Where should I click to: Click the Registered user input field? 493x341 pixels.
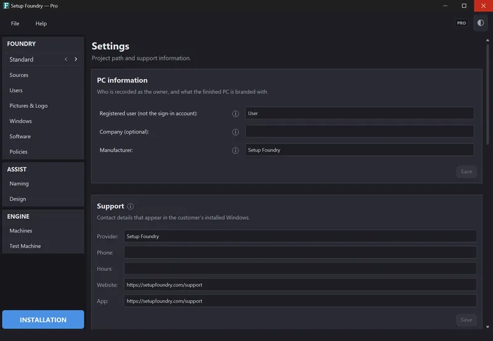coord(359,113)
